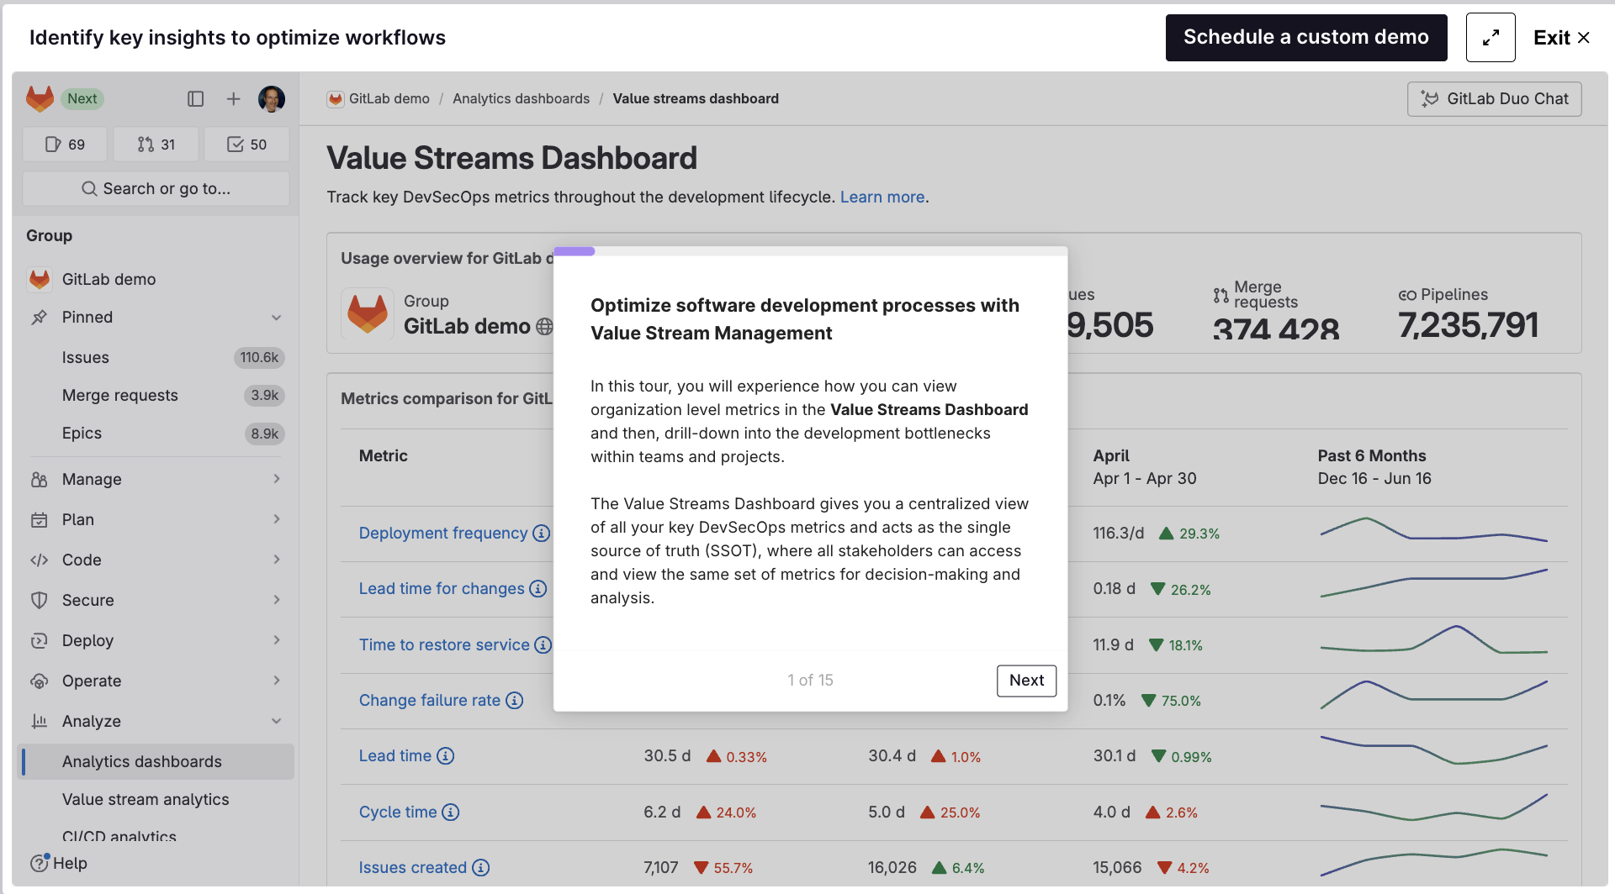Image resolution: width=1615 pixels, height=894 pixels.
Task: Click info icon beside Lead time
Action: tap(446, 755)
